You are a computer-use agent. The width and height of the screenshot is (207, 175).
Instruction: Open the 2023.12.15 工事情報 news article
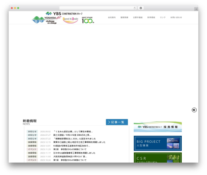[79, 142]
